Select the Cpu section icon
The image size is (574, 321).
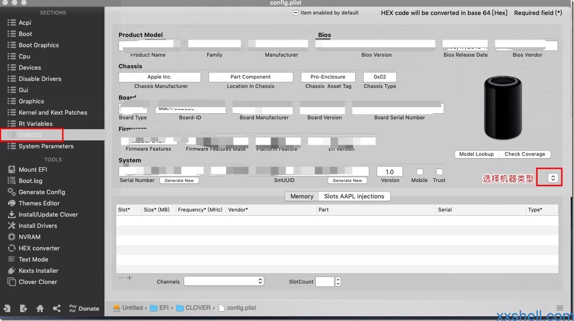click(x=12, y=56)
